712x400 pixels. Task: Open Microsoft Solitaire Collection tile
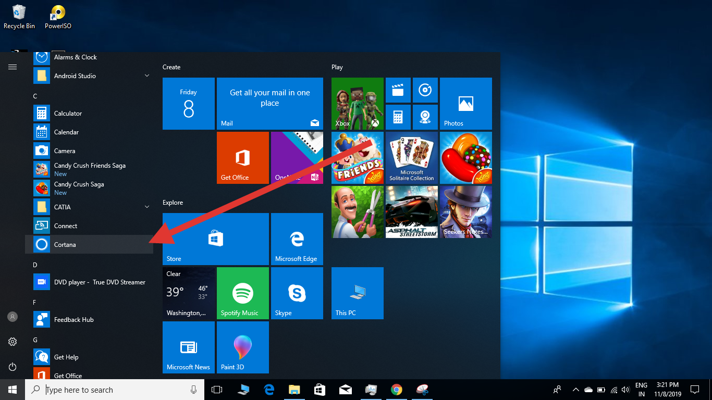[412, 158]
